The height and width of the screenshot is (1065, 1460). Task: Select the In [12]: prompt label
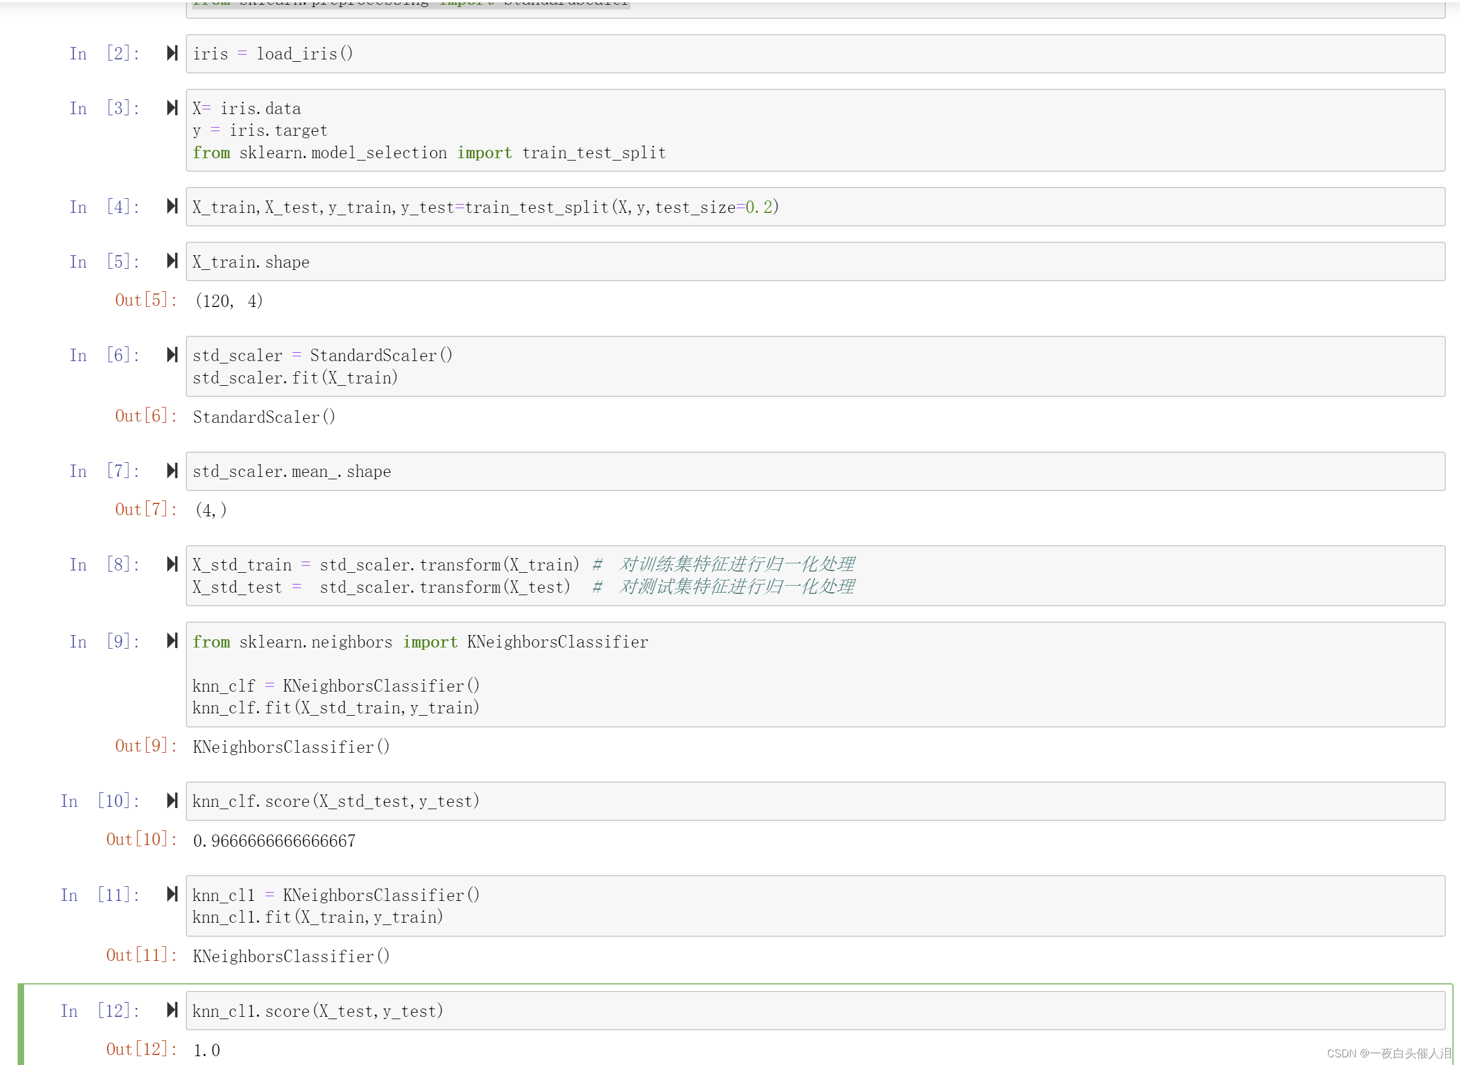[x=100, y=1011]
